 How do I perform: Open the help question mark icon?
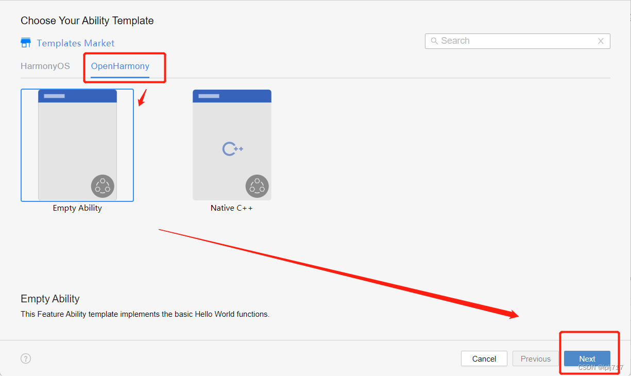pos(26,358)
